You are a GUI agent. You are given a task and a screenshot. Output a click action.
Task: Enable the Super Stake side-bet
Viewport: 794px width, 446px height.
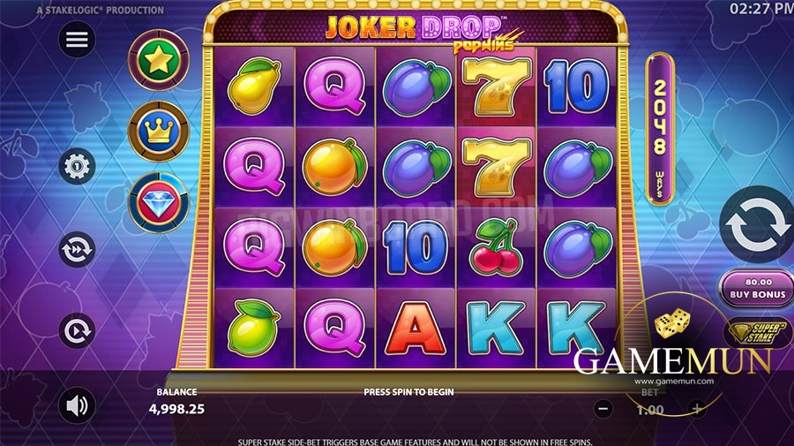pos(759,332)
